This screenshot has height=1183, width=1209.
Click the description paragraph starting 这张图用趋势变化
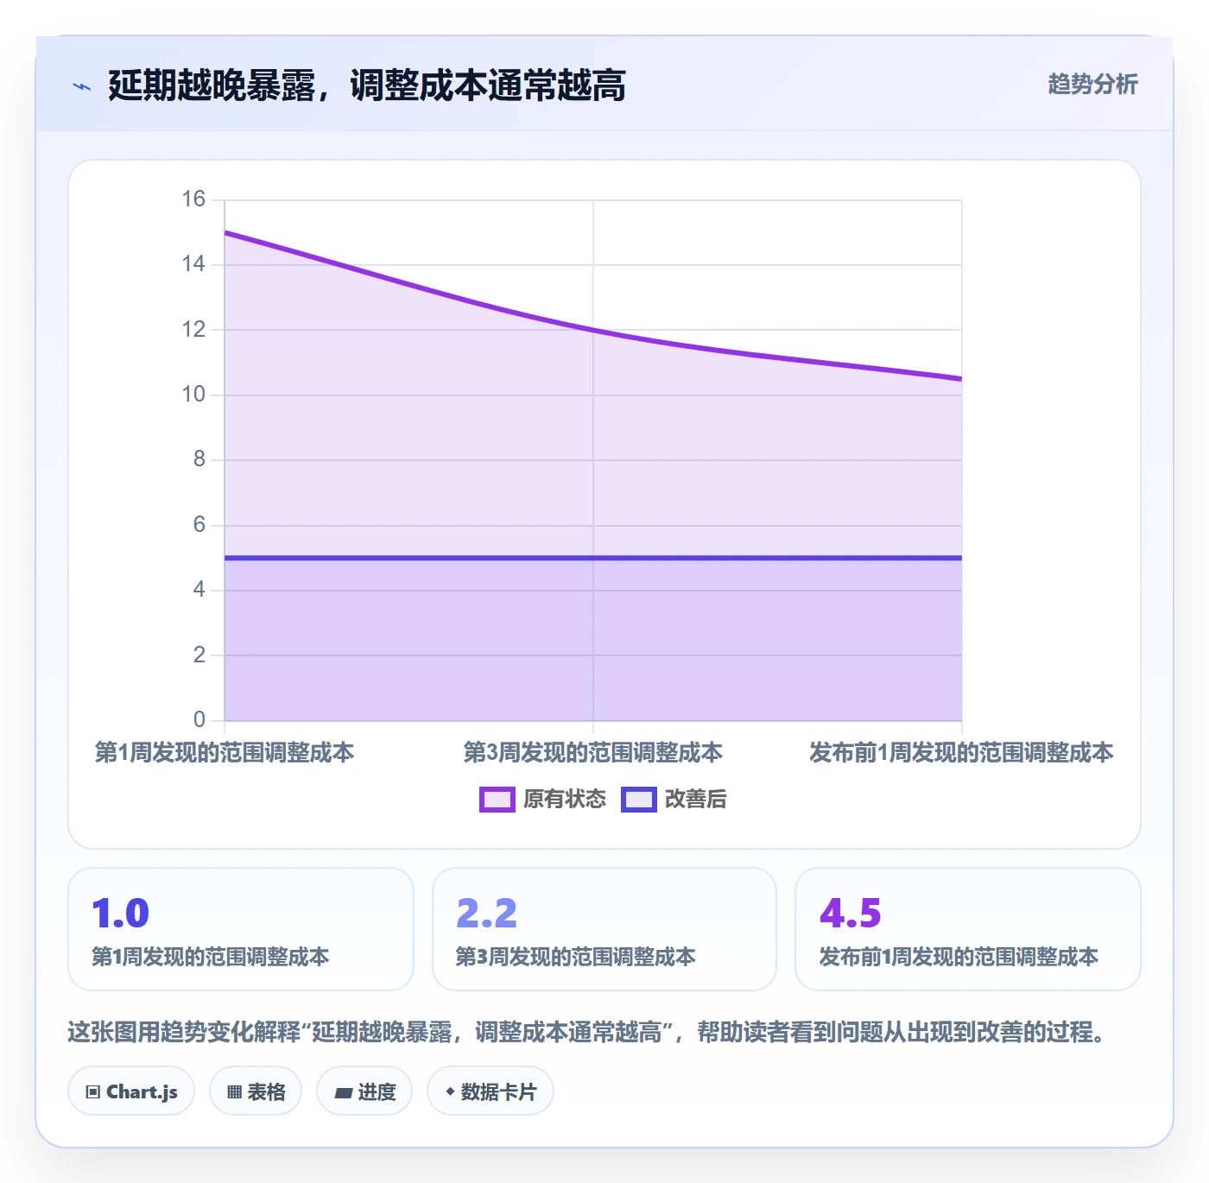click(587, 1032)
